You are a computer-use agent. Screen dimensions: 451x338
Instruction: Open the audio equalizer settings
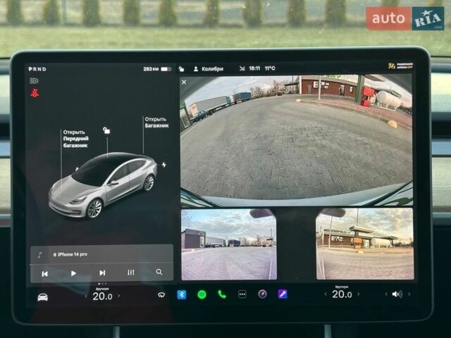[131, 273]
